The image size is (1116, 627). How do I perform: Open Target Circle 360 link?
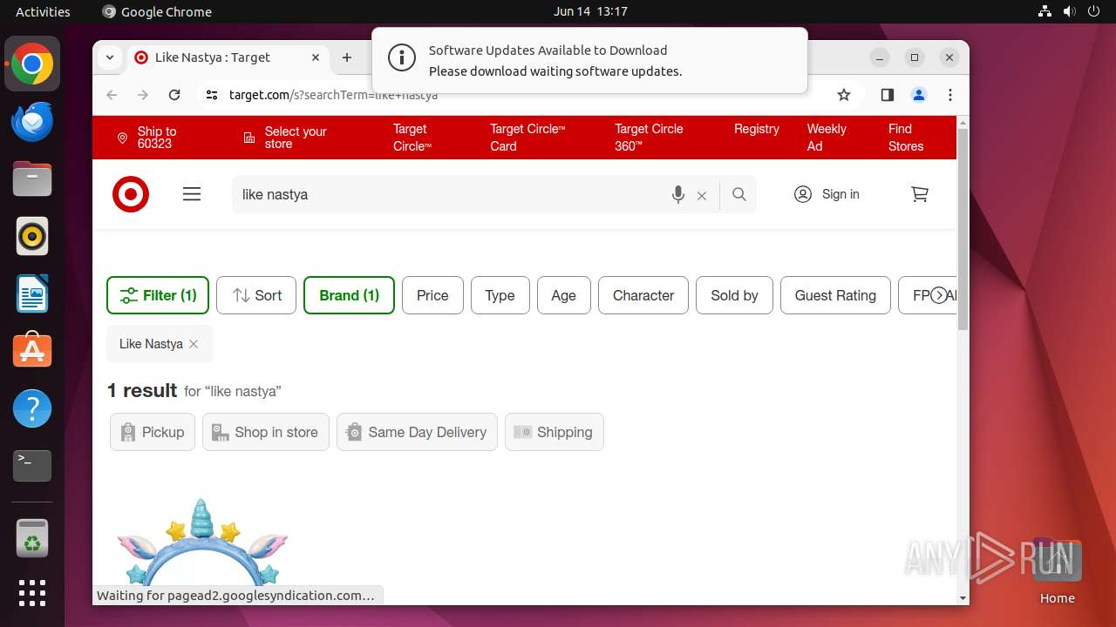(649, 138)
